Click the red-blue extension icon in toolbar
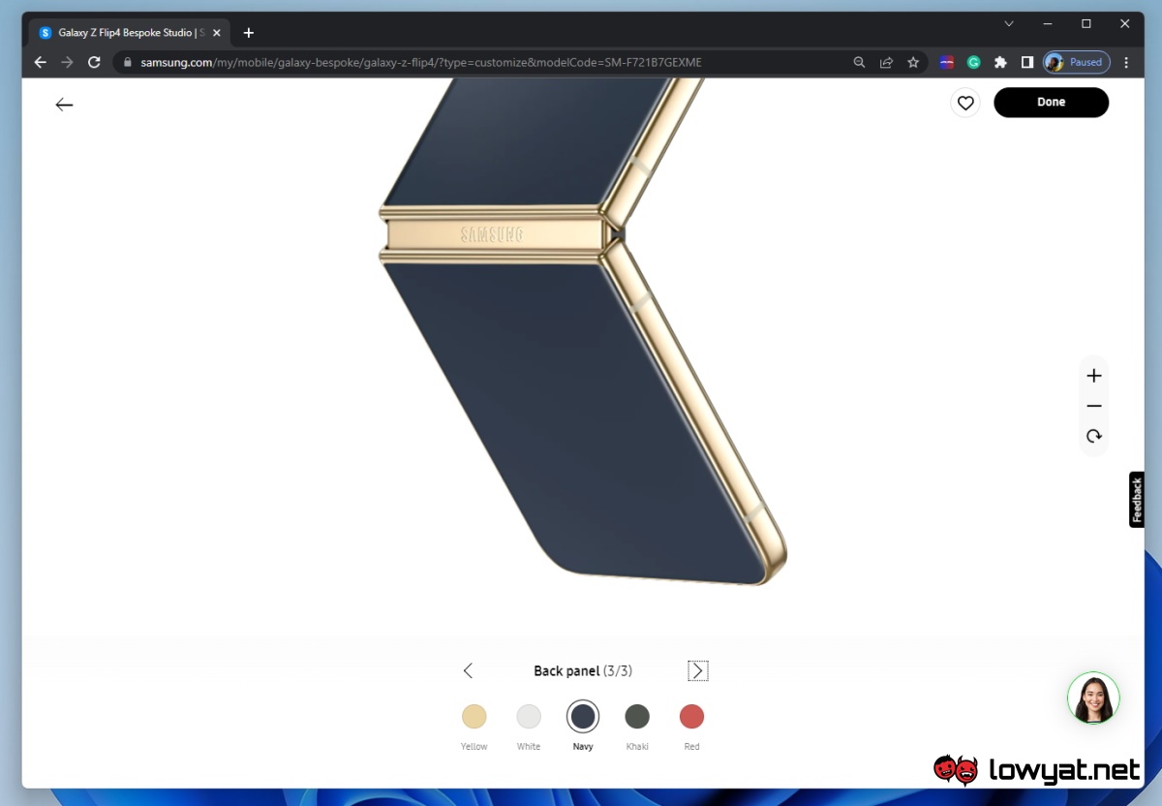The height and width of the screenshot is (806, 1162). point(947,62)
